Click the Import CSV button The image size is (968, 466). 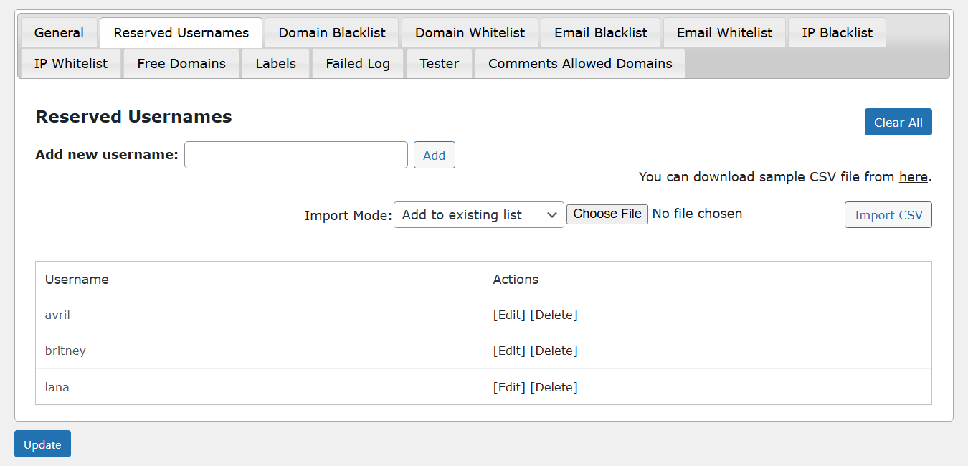click(x=888, y=214)
